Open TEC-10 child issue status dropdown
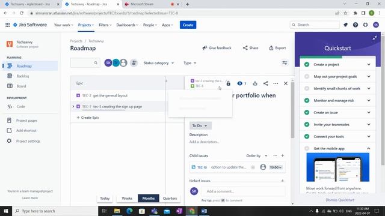The width and height of the screenshot is (385, 216). 276,167
